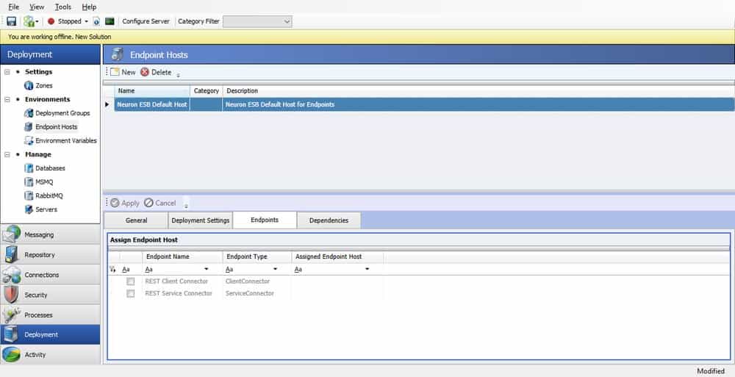Open the Help menu
This screenshot has height=377, width=735.
point(89,7)
